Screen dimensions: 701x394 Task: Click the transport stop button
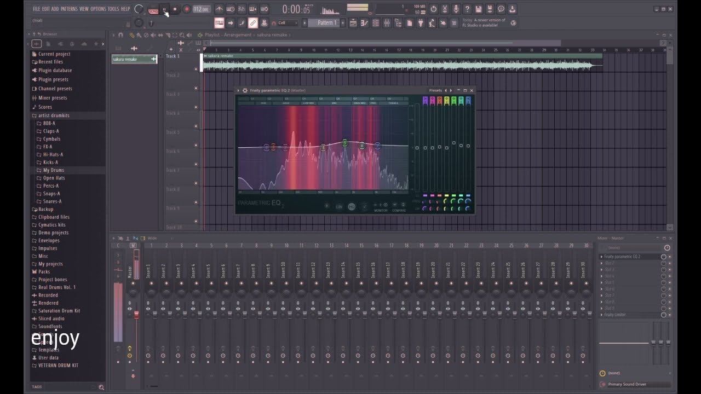[x=175, y=9]
